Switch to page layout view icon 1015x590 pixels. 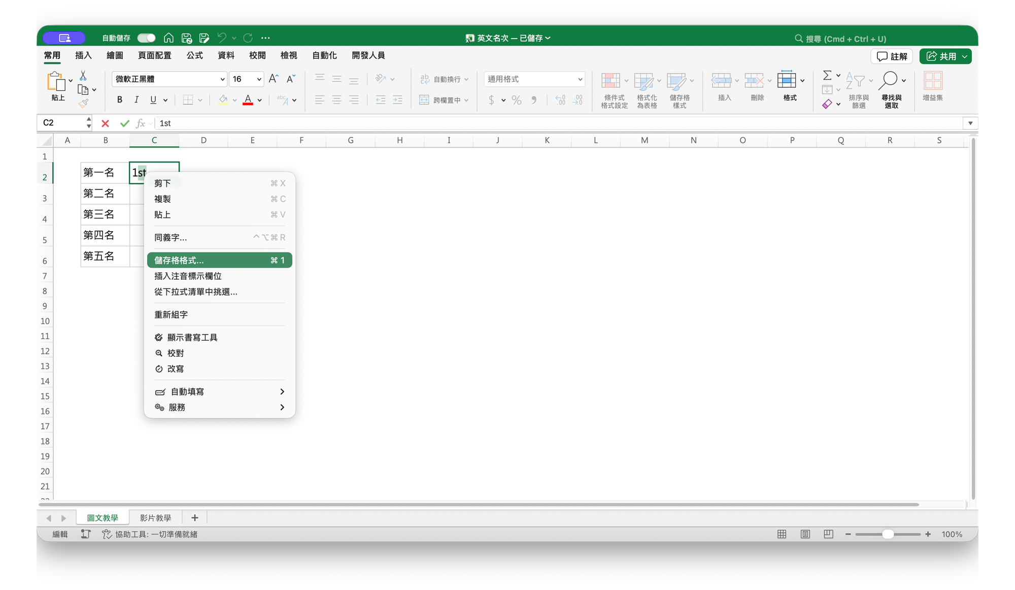(805, 534)
